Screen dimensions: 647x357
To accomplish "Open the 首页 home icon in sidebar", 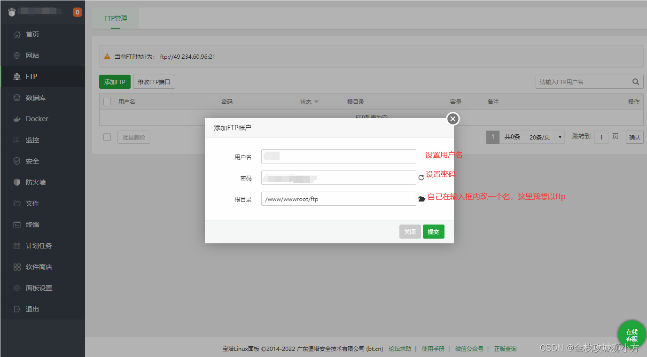I will point(17,34).
